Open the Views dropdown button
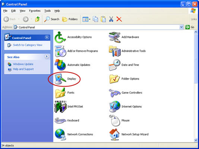Screen dimensions: 199x149 point(86,19)
